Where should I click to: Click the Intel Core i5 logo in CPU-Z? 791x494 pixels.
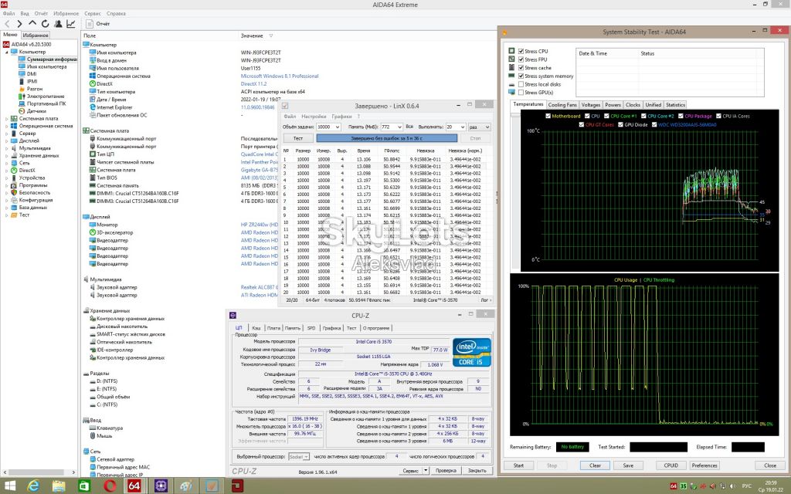[x=472, y=352]
